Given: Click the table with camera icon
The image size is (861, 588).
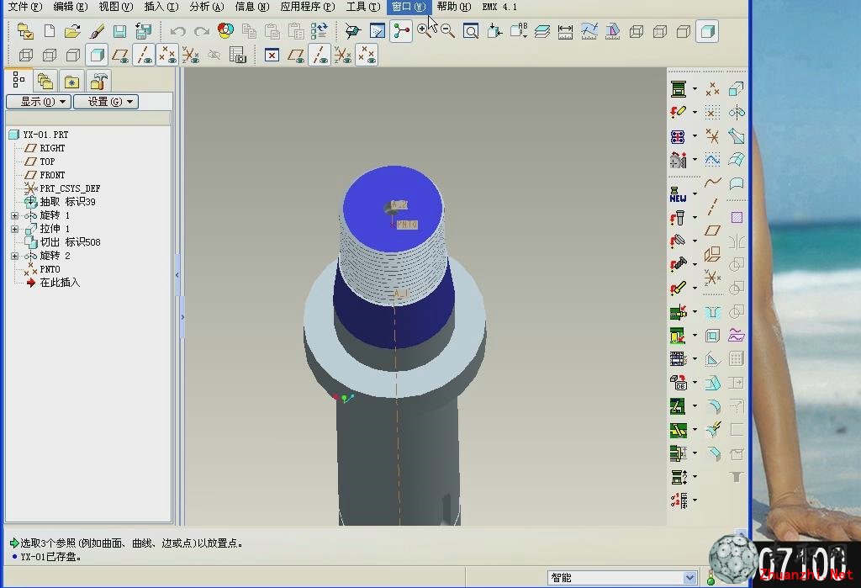Looking at the screenshot, I should point(238,55).
